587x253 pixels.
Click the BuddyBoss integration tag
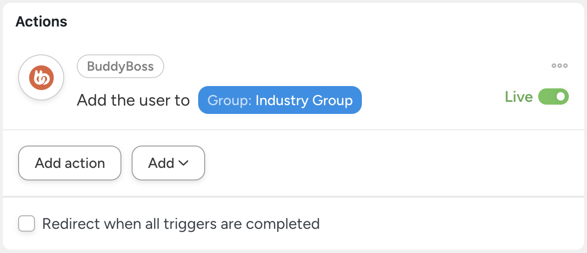120,67
